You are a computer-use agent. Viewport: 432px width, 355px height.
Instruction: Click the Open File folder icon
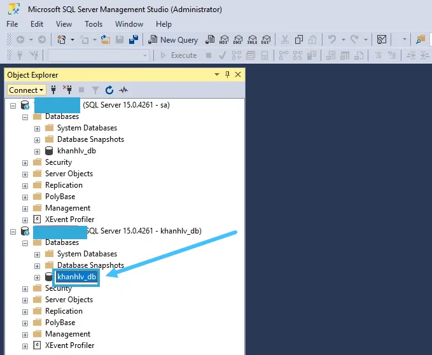coord(105,40)
